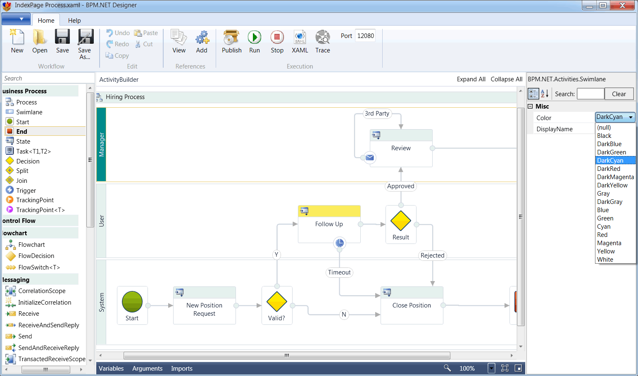
Task: Open the Imports tab at the bottom
Action: (182, 368)
